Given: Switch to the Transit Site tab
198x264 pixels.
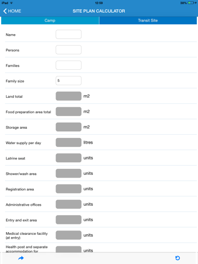Looking at the screenshot, I should pos(148,20).
